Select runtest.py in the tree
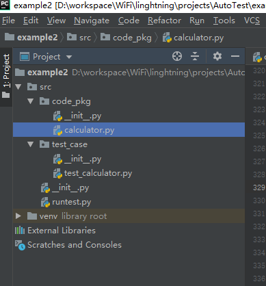The image size is (266, 286). pos(129,202)
